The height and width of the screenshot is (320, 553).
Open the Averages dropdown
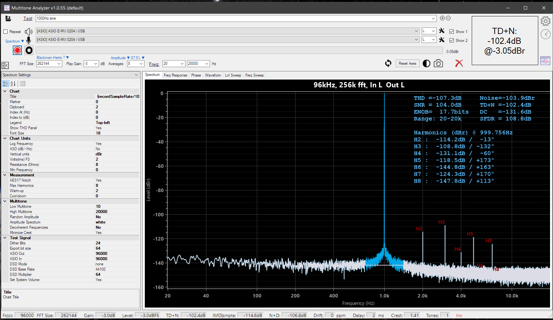[x=141, y=64]
